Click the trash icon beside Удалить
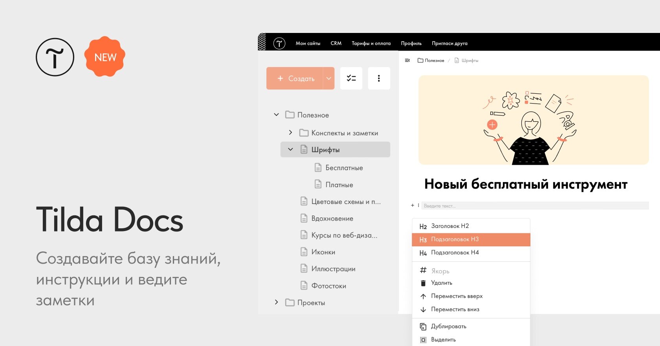 pos(423,283)
